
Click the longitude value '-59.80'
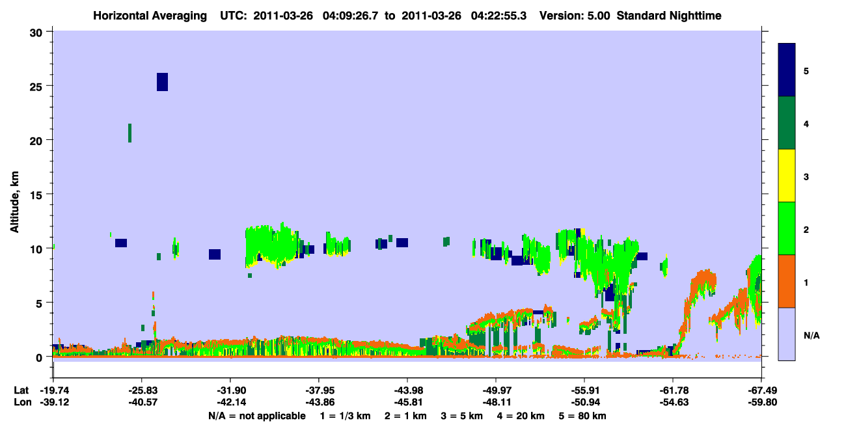761,403
